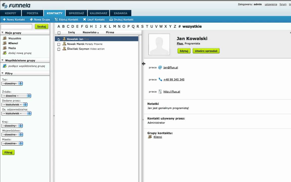Click the Klienci link under Grupy kontaktu

(158, 137)
